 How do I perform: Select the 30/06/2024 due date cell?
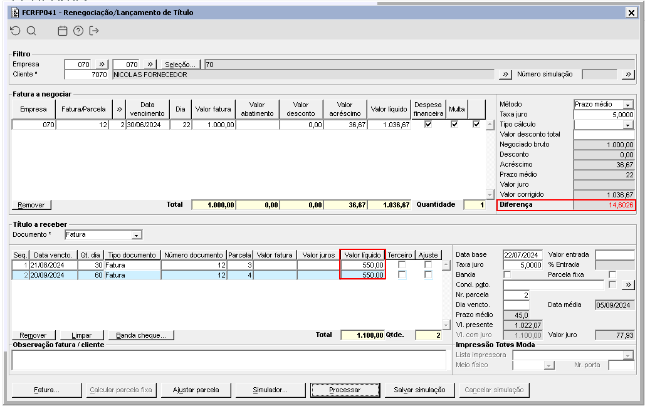(147, 125)
